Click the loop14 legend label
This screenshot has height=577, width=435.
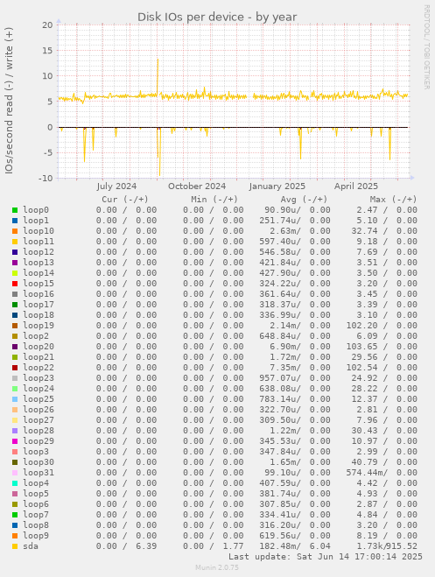click(39, 273)
